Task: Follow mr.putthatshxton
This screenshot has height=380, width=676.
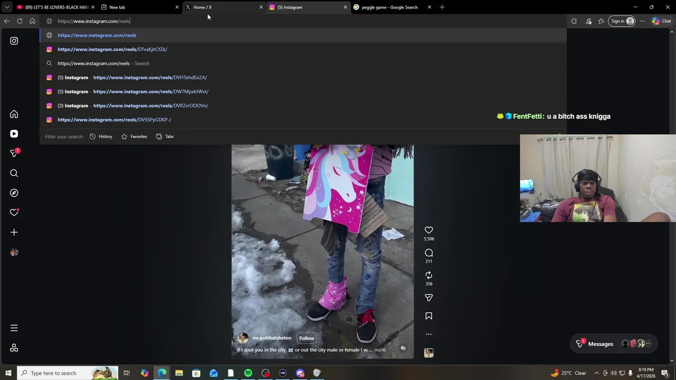Action: [x=307, y=338]
